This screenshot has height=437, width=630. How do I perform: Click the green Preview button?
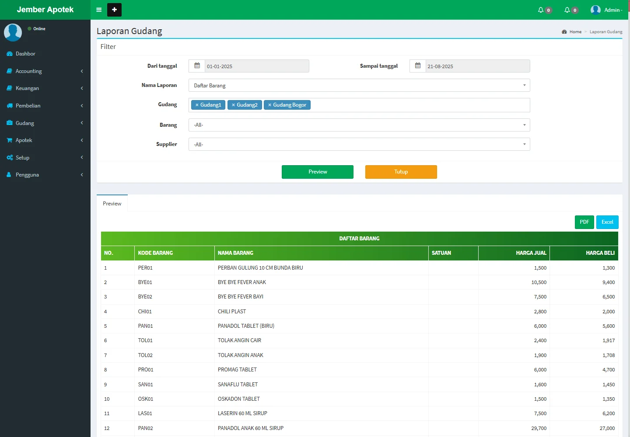(317, 172)
